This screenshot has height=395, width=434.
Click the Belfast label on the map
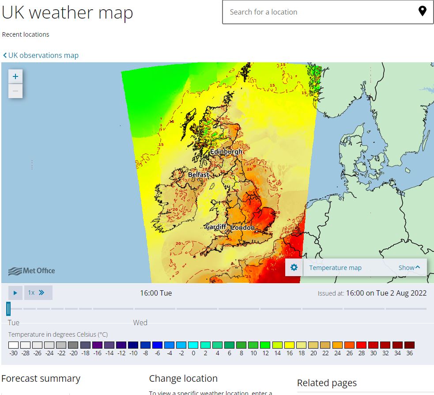(198, 175)
